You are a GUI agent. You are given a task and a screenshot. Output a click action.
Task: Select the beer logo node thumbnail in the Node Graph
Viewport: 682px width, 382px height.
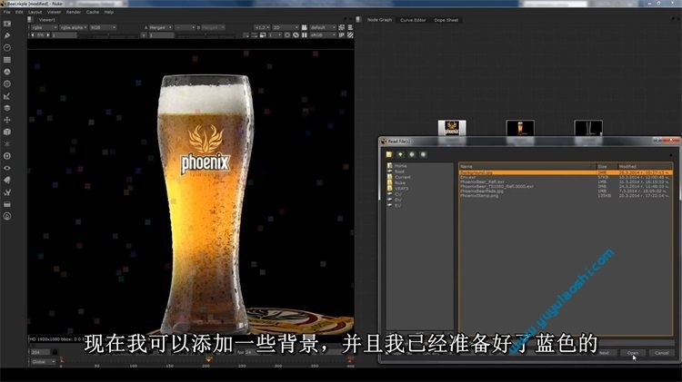451,129
